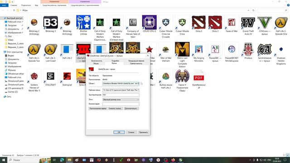Click the Сменить значок button
This screenshot has height=163, width=290.
tap(115, 109)
